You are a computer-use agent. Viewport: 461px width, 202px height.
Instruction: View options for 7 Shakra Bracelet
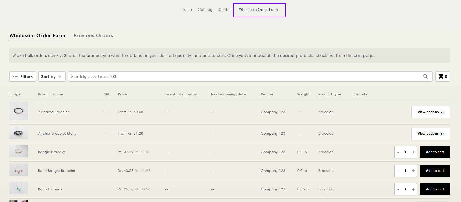click(x=431, y=112)
